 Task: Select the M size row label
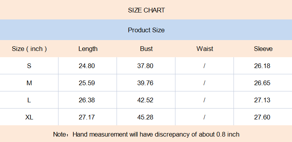pyautogui.click(x=29, y=83)
